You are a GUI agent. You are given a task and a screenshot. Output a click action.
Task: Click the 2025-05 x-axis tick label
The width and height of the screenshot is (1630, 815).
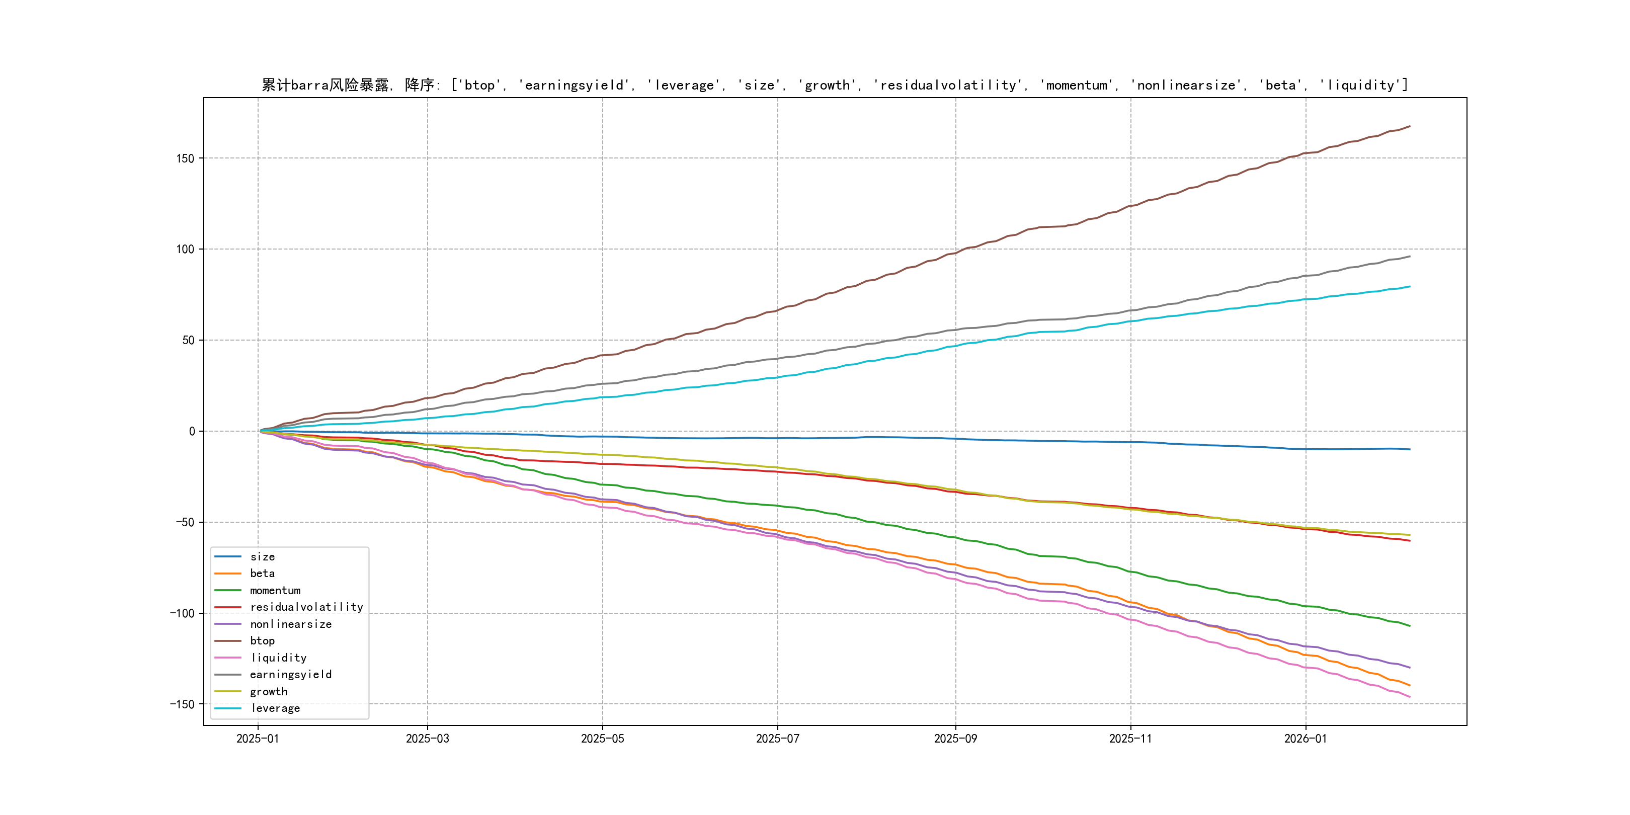602,739
